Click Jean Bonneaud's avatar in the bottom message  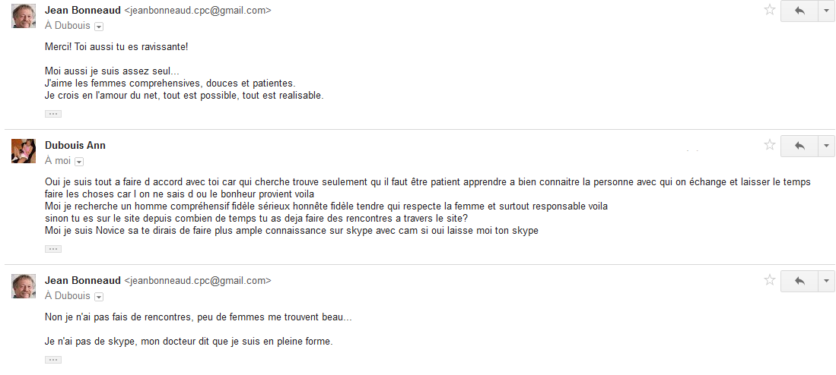click(24, 286)
